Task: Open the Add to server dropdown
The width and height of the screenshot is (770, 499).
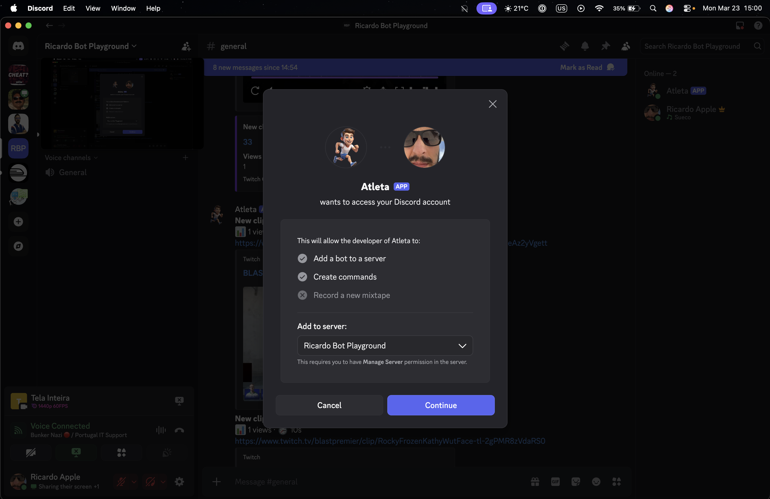Action: (x=385, y=346)
